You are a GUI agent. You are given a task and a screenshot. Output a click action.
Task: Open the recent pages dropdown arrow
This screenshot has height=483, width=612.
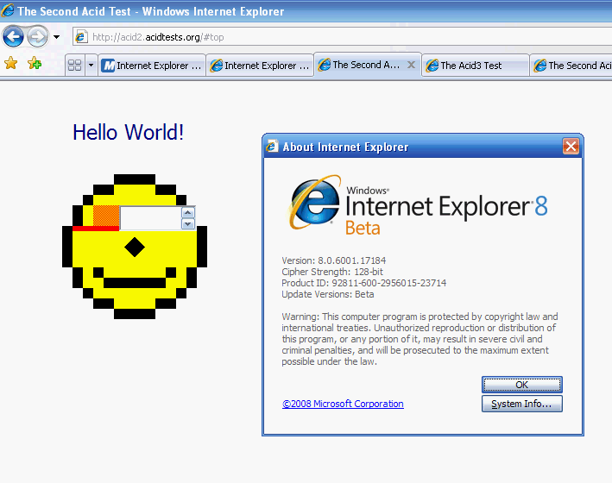pos(57,37)
